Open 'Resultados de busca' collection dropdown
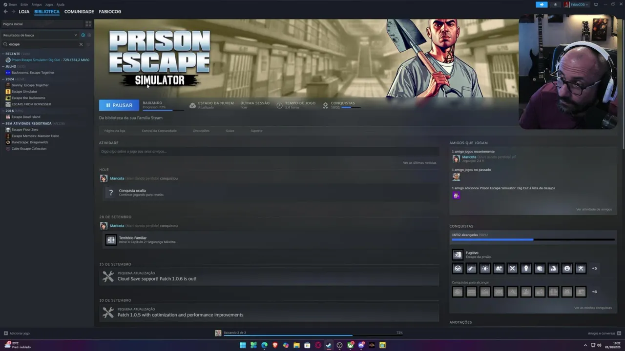Viewport: 625px width, 351px height. click(40, 35)
